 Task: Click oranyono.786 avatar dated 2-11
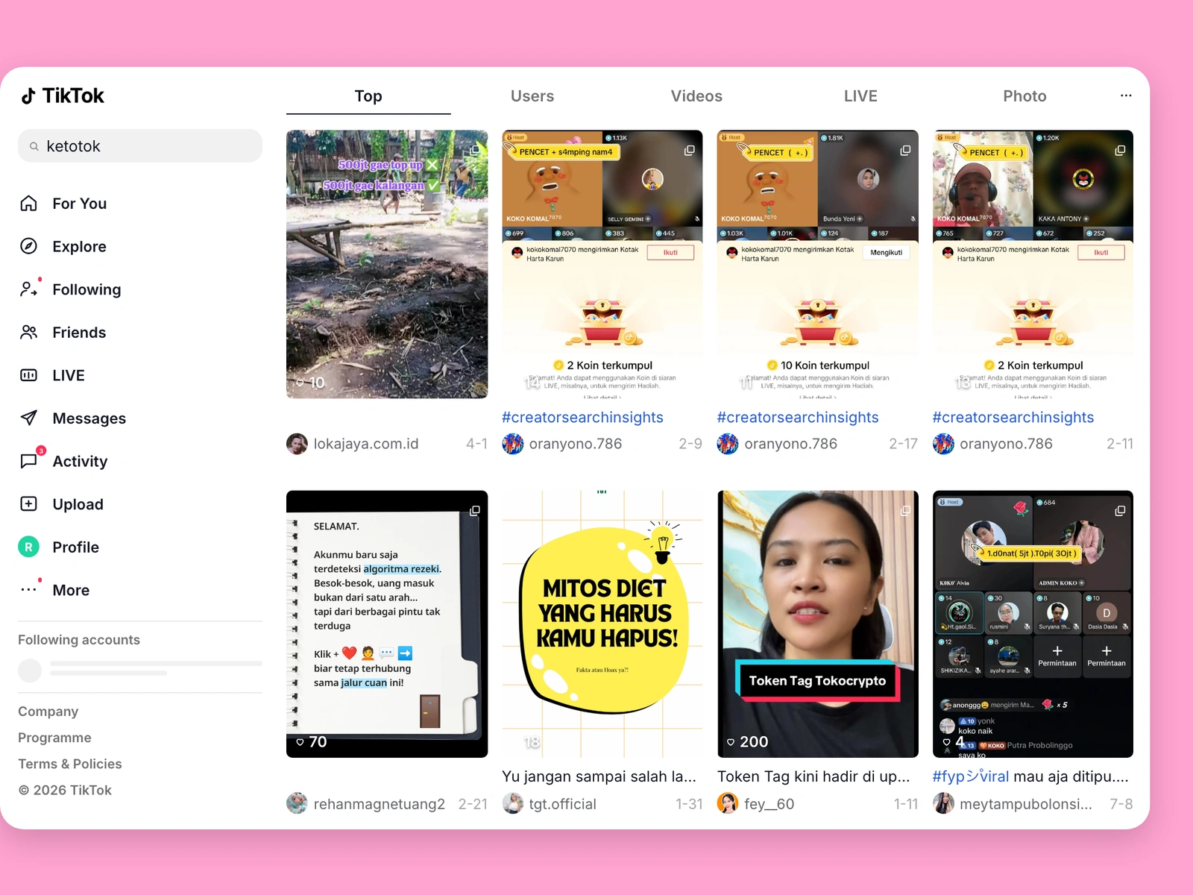coord(943,444)
